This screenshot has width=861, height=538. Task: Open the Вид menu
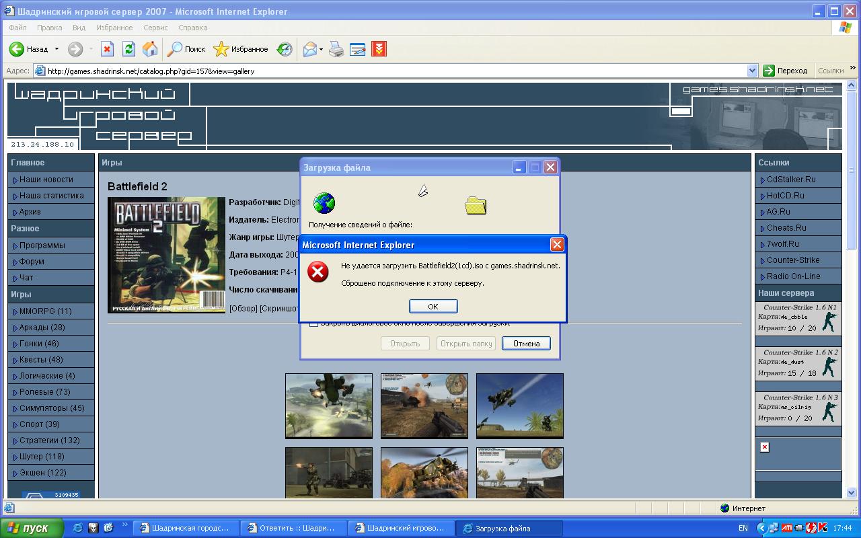(79, 28)
